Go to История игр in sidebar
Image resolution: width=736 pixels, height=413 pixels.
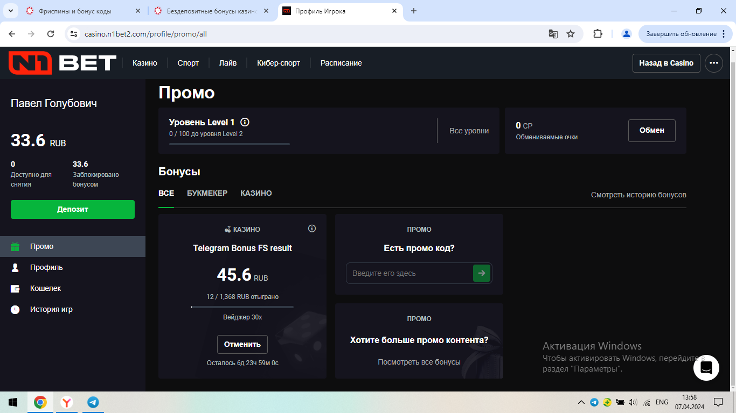51,309
